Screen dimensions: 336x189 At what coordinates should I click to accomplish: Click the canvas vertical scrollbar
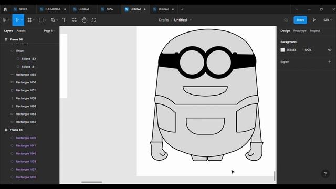[274, 176]
